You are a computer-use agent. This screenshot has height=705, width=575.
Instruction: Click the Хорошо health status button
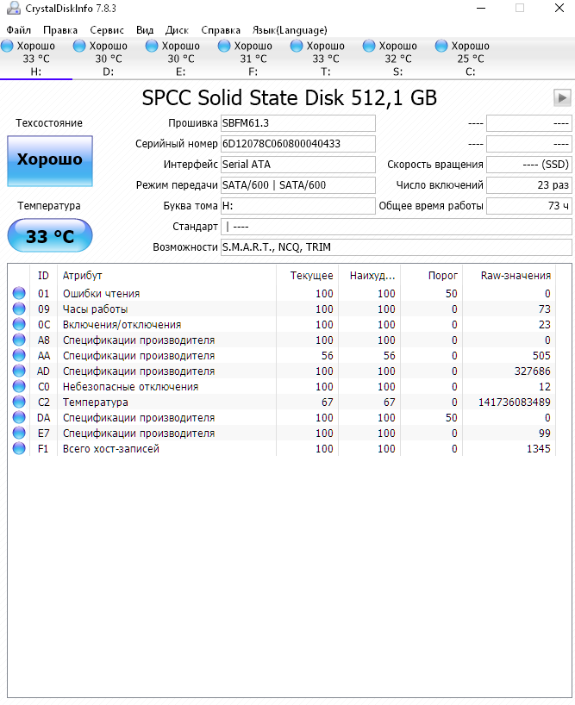50,160
